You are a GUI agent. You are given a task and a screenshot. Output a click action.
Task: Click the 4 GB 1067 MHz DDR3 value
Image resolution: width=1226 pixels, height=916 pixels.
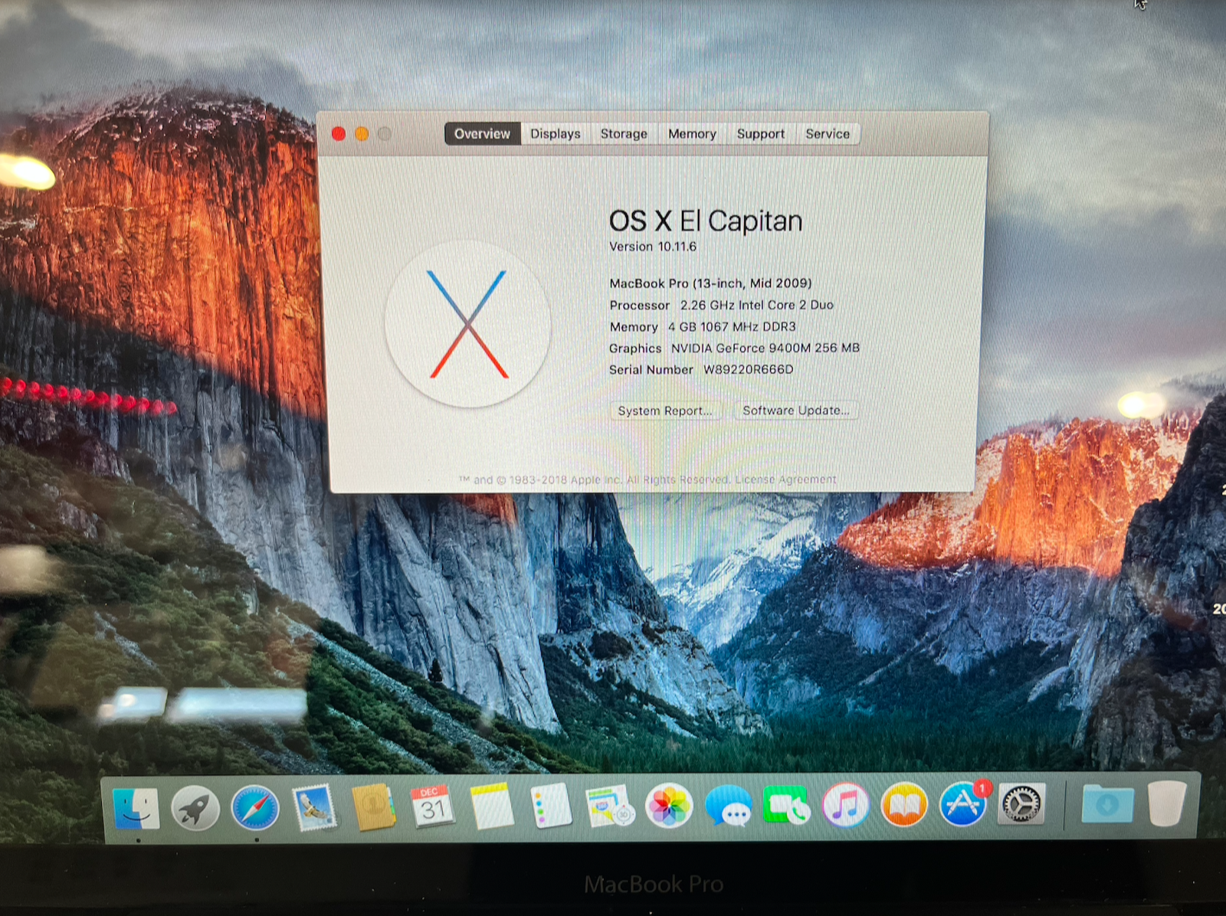point(732,326)
